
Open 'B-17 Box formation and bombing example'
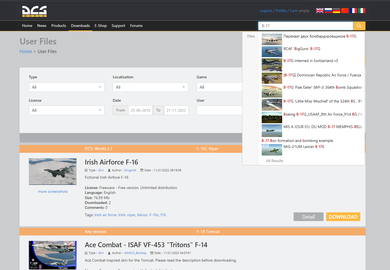(x=297, y=141)
